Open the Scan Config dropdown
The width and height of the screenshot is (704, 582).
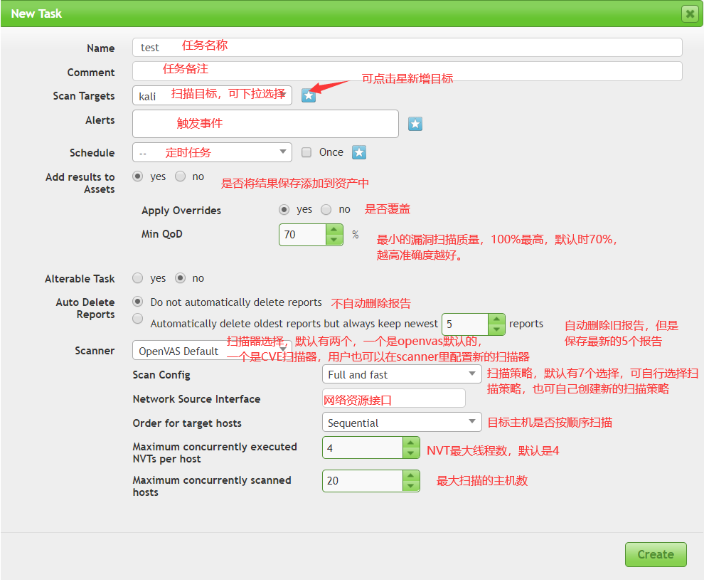coord(402,374)
